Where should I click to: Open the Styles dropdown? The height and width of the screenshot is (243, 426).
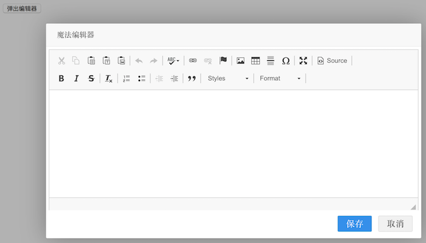[x=228, y=79]
